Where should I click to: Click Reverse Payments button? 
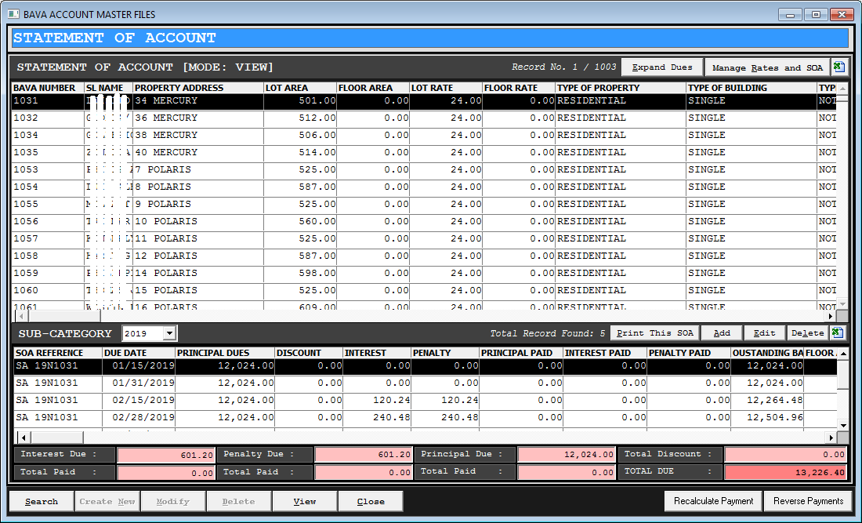(x=808, y=501)
